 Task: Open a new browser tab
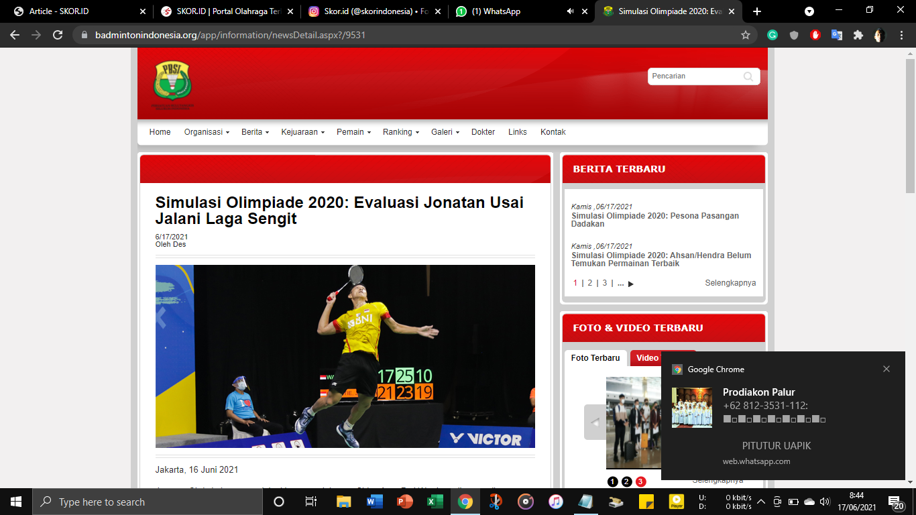click(x=757, y=11)
